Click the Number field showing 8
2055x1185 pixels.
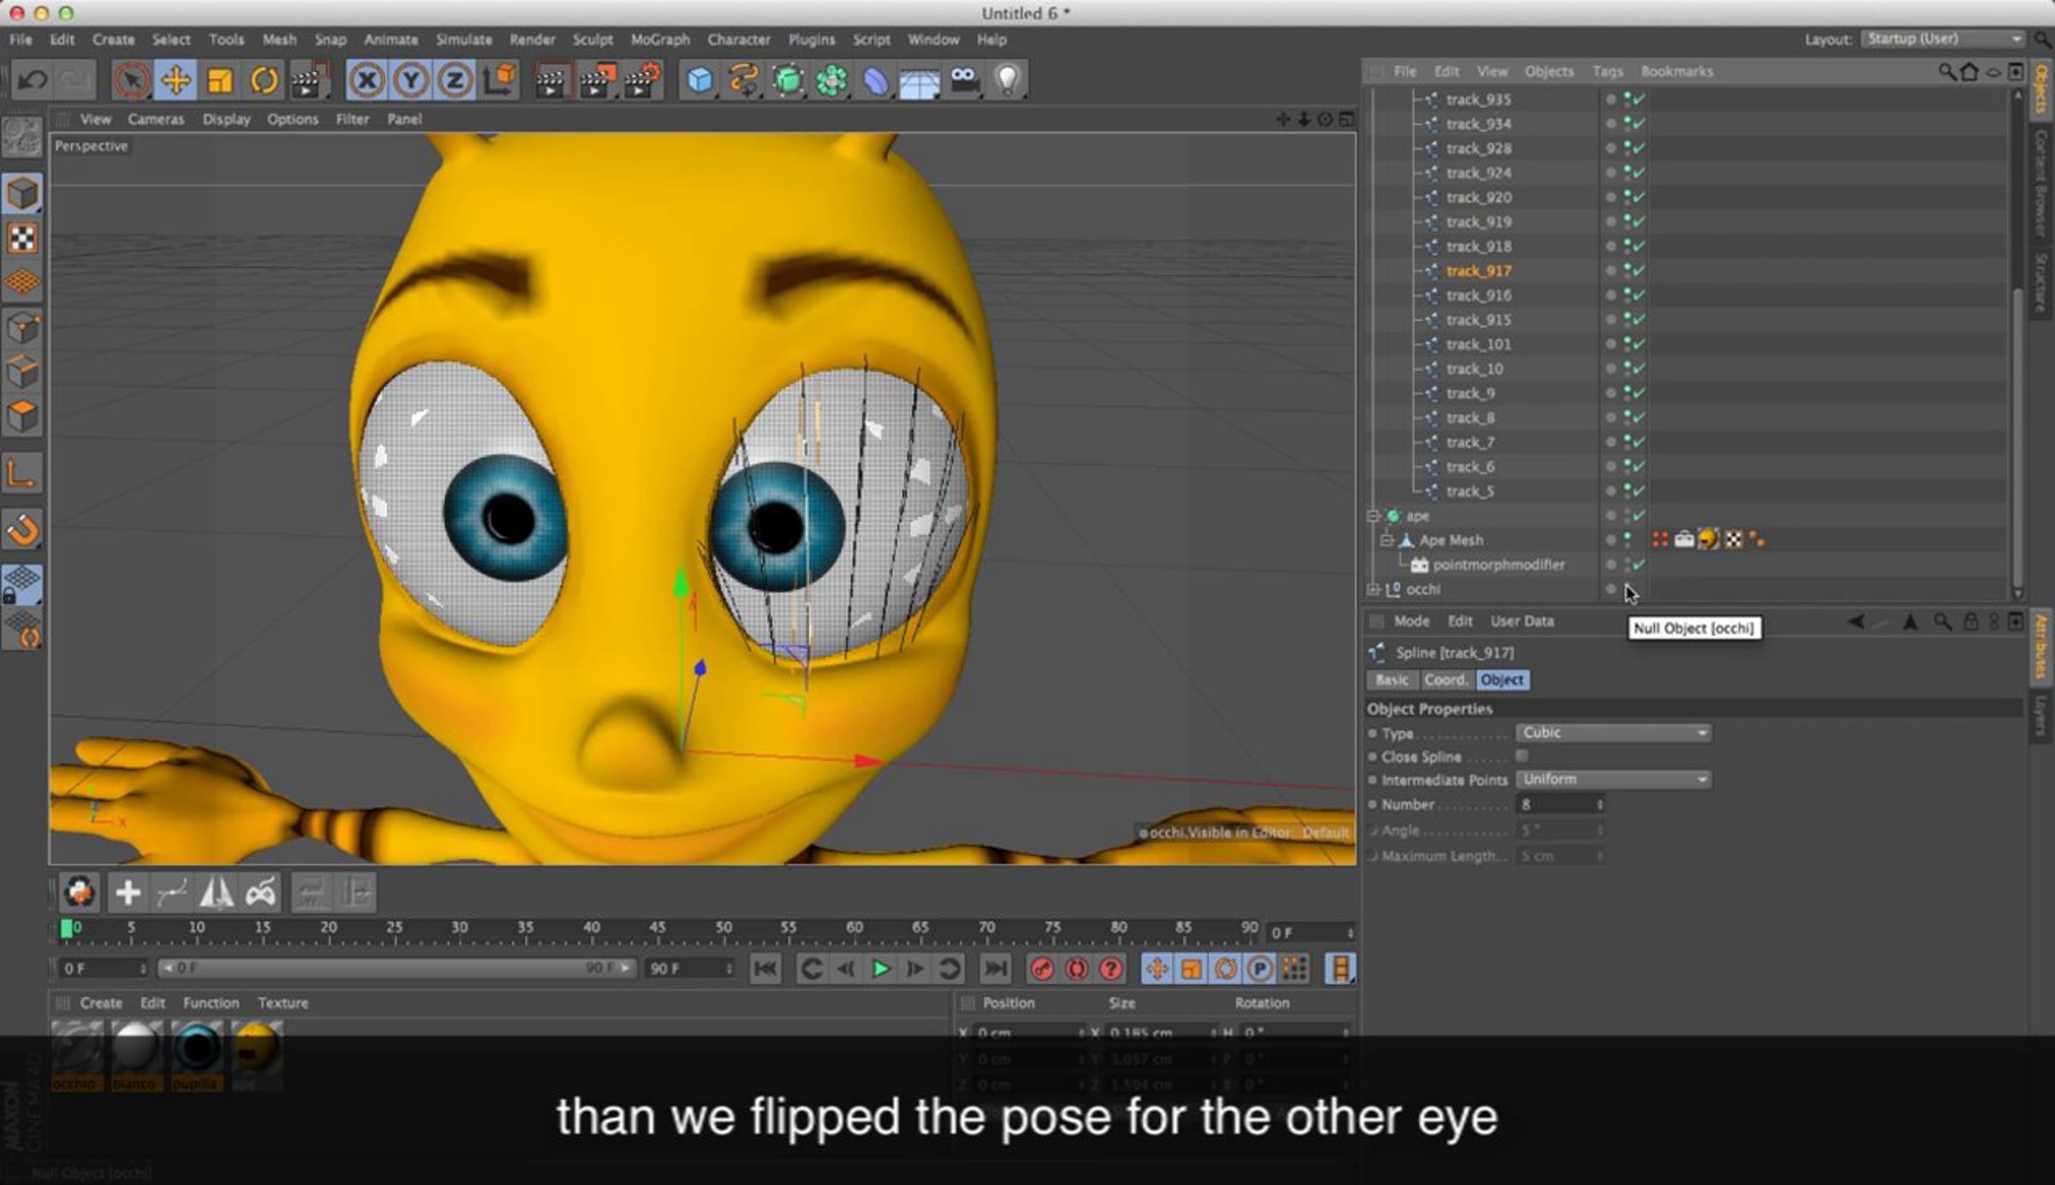click(1559, 804)
